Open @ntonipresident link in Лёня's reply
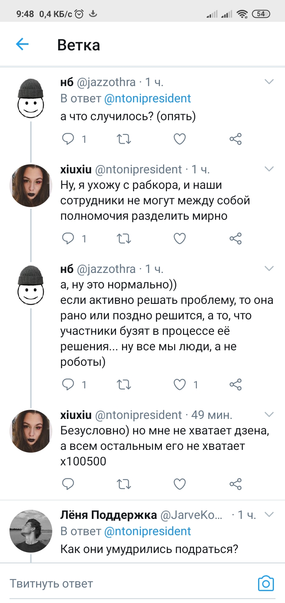285x603 pixels. [x=147, y=532]
